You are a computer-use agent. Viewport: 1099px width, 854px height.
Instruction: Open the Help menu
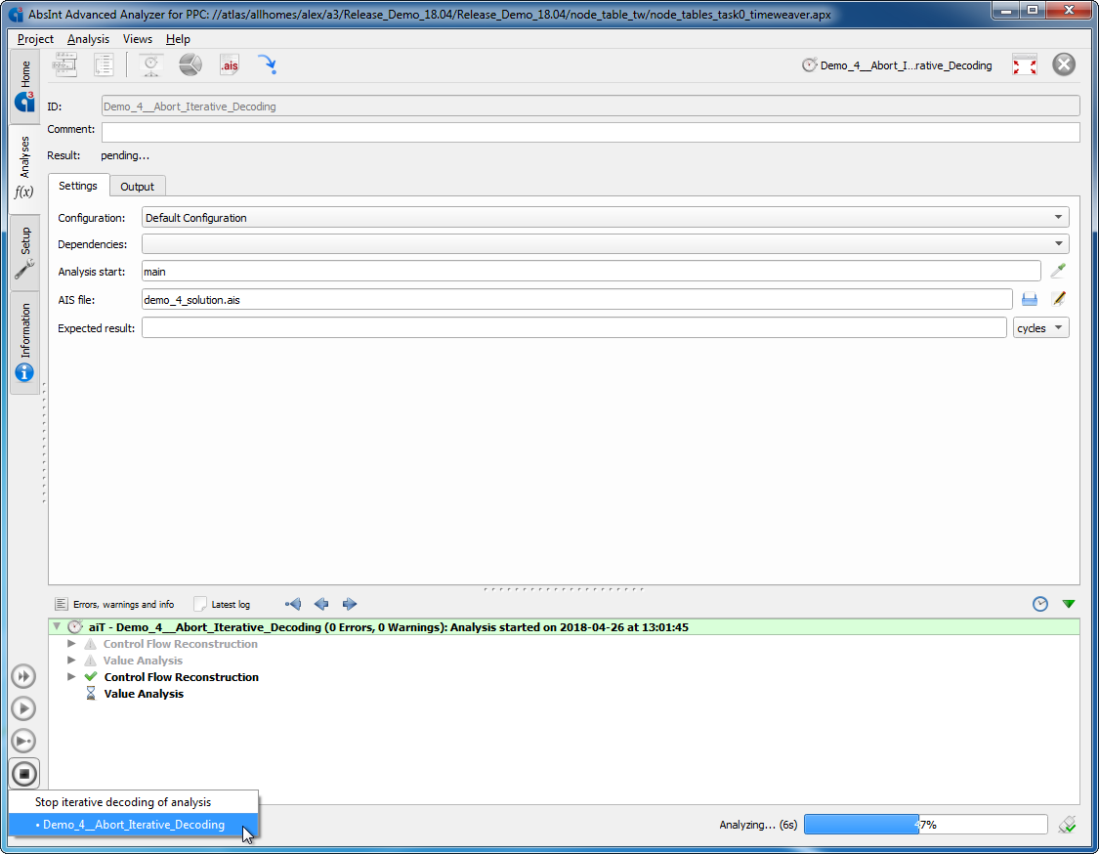click(x=178, y=39)
